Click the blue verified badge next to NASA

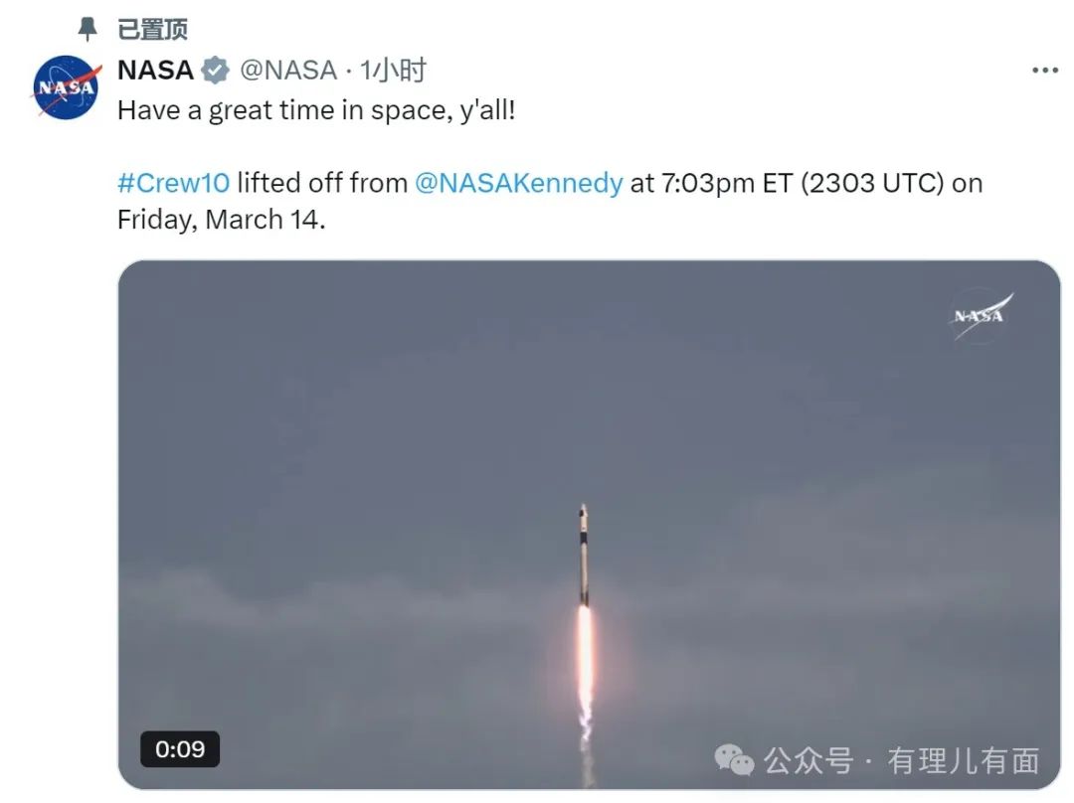click(x=215, y=70)
